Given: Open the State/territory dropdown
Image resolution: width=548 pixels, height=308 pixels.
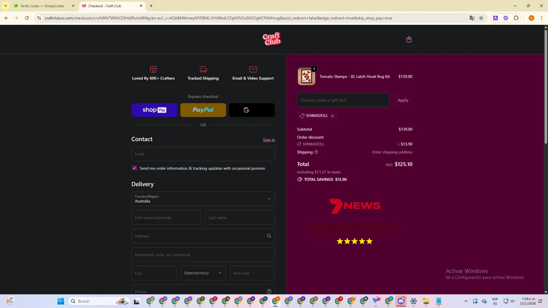Looking at the screenshot, I should pos(203,273).
